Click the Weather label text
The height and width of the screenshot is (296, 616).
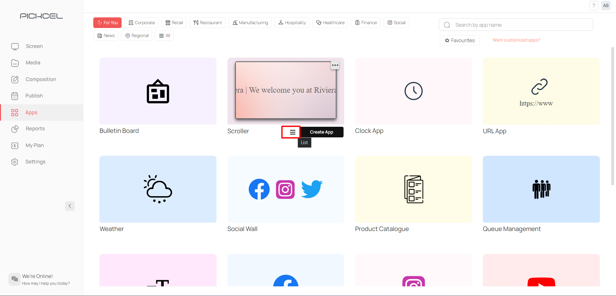click(x=112, y=229)
